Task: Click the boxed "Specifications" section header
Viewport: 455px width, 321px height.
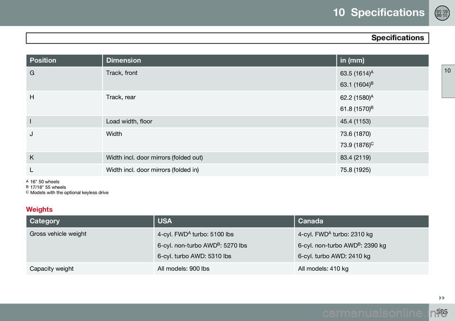Action: pyautogui.click(x=227, y=38)
